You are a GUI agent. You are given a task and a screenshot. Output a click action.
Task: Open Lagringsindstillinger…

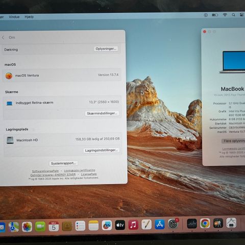click(x=102, y=150)
